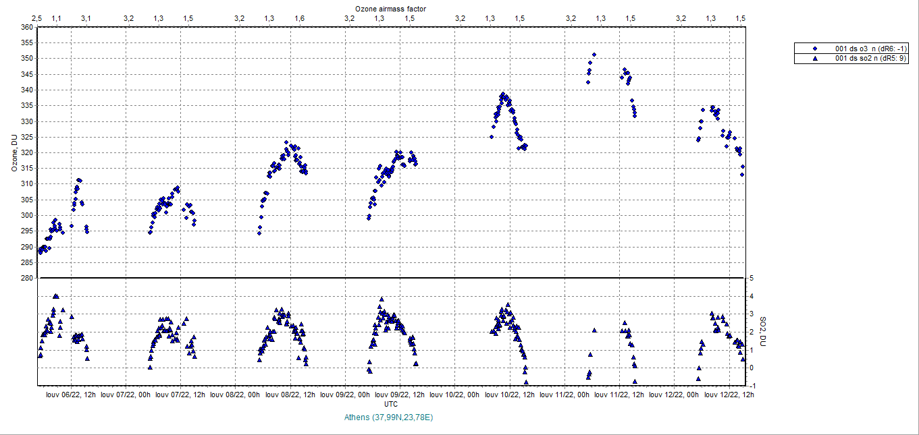The height and width of the screenshot is (435, 919).
Task: Click the 2,5 airmass factor label
Action: tap(37, 18)
